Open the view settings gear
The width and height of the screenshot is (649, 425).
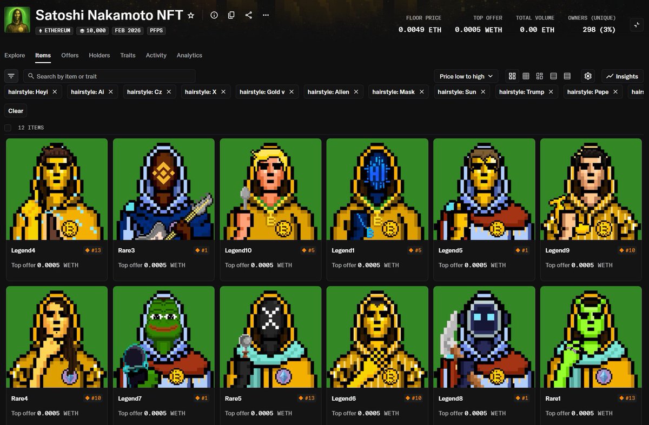click(x=588, y=76)
